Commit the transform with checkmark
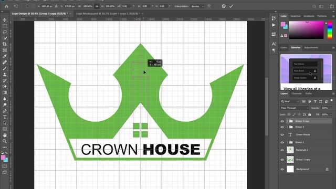 (x=231, y=6)
